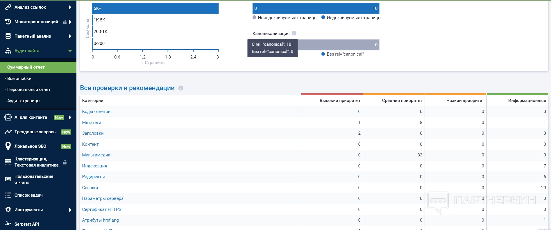551x230 pixels.
Task: Click the Инструменты gear icon
Action: pos(8,209)
